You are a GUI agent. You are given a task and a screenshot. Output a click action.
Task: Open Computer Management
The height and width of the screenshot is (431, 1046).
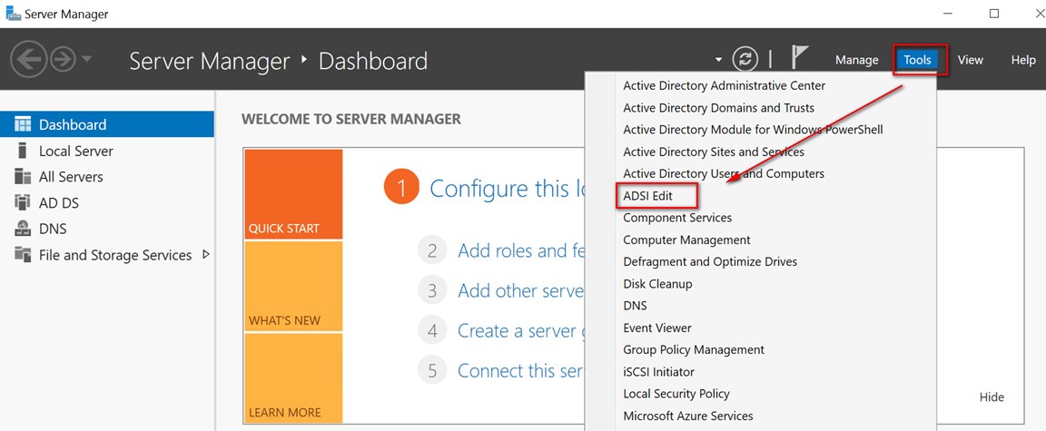[x=686, y=240]
